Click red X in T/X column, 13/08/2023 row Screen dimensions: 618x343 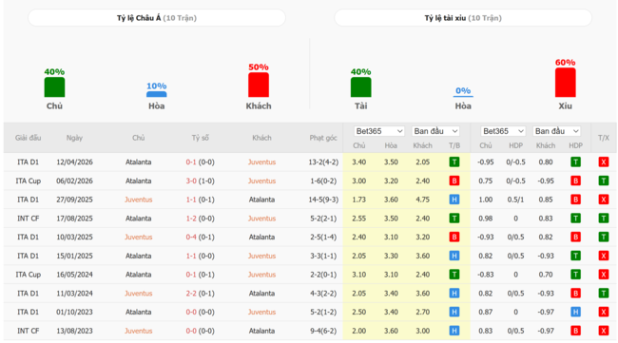(604, 331)
